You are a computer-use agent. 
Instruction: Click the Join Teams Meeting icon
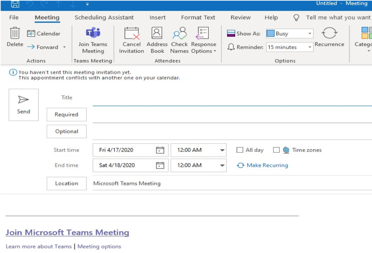[x=93, y=32]
